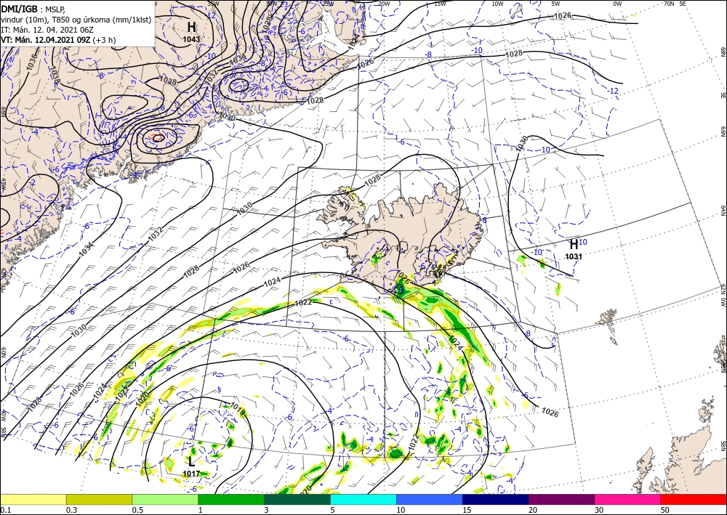Click the '70N 5E' corner label

[x=675, y=3]
